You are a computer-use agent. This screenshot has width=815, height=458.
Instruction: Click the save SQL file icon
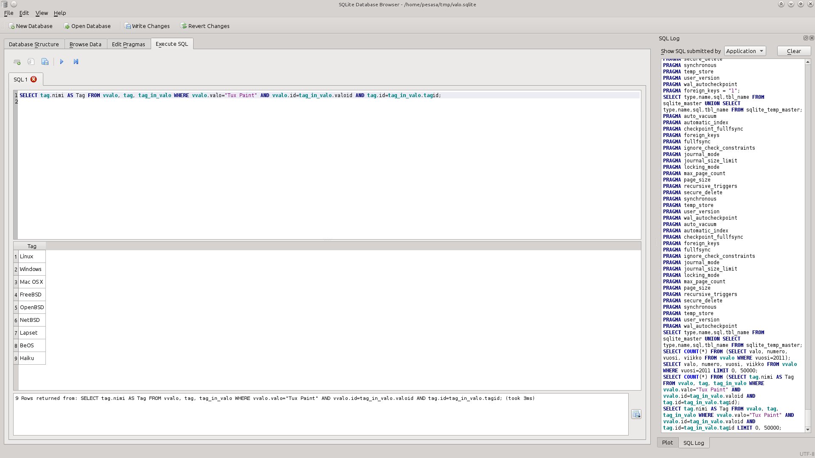(45, 62)
